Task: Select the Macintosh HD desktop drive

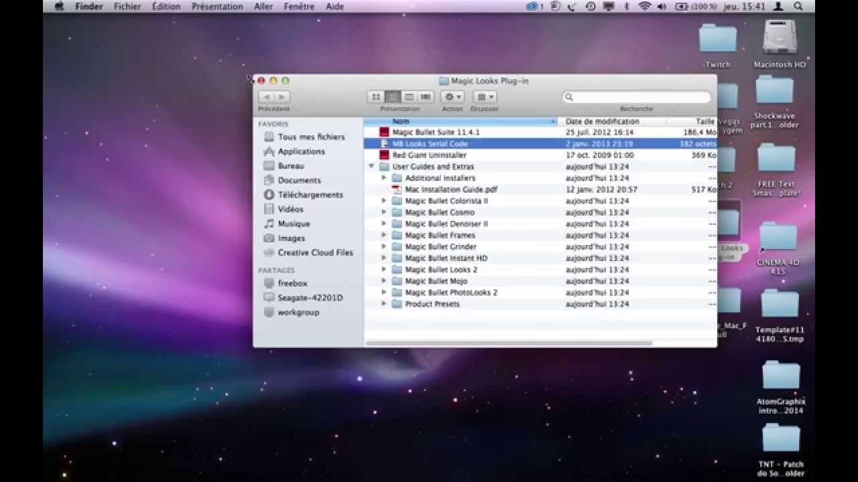Action: [780, 44]
